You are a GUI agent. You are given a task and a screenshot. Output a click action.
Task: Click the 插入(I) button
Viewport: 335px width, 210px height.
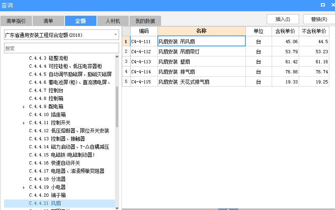coord(283,19)
